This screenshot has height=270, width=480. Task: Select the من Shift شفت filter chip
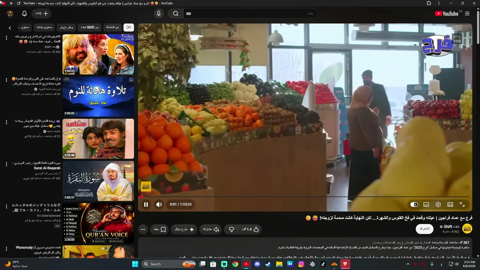coord(90,27)
